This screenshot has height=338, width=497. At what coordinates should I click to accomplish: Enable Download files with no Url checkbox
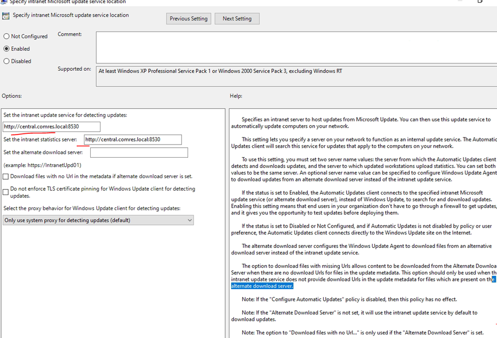pyautogui.click(x=6, y=177)
